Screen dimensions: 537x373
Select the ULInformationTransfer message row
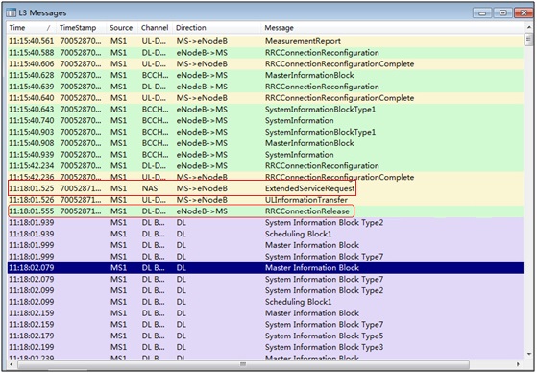coord(265,200)
